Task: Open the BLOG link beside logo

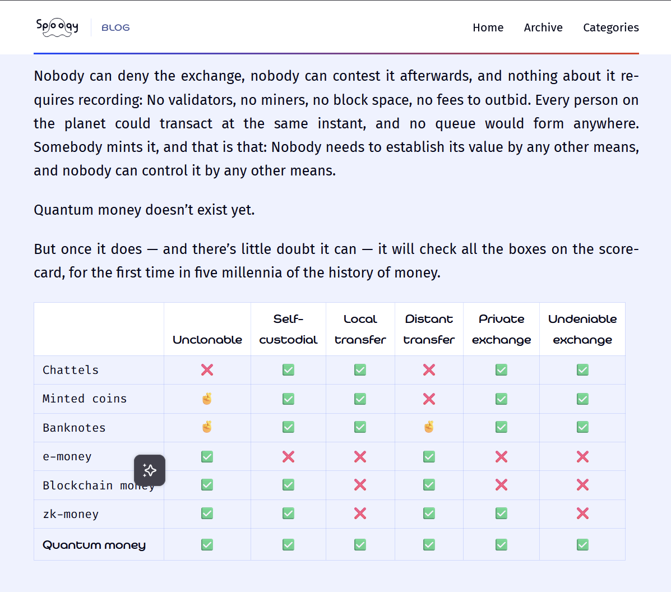Action: pyautogui.click(x=115, y=28)
